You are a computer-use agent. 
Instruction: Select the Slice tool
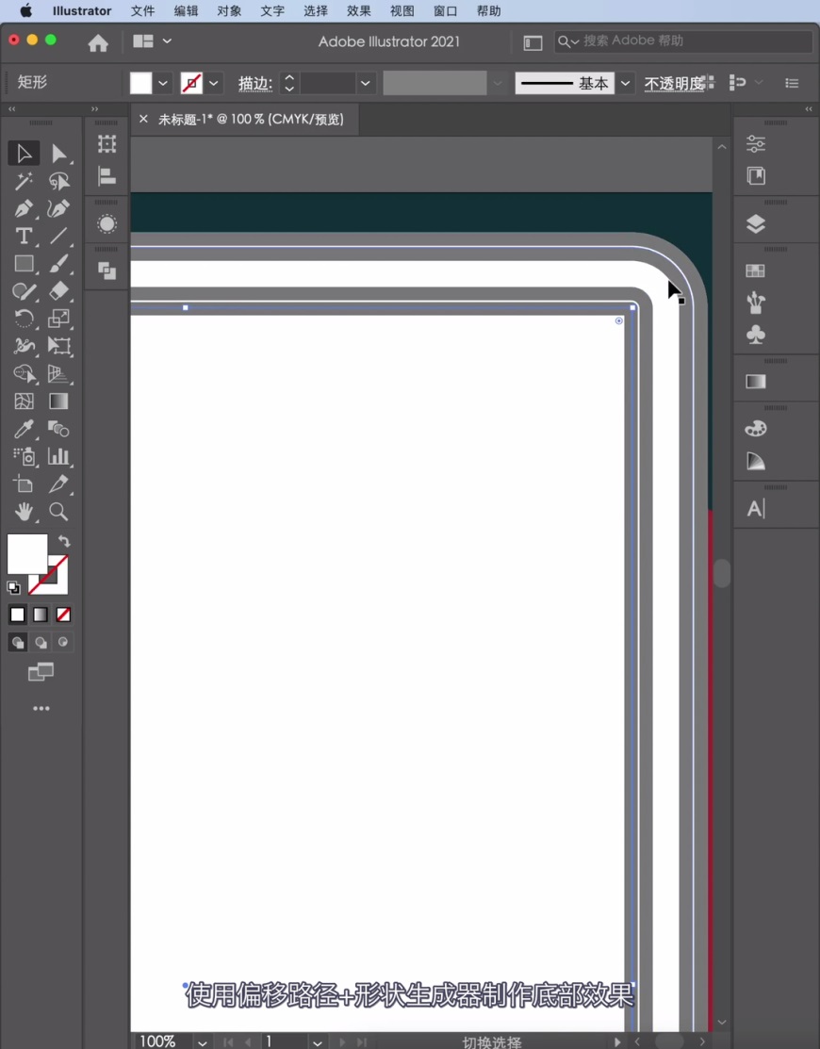pyautogui.click(x=58, y=484)
